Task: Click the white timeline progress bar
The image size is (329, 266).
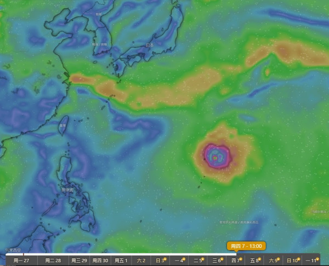Action: point(121,254)
